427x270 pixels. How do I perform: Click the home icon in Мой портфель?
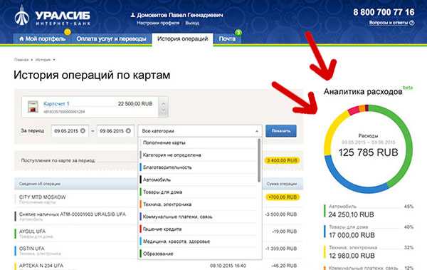click(21, 38)
